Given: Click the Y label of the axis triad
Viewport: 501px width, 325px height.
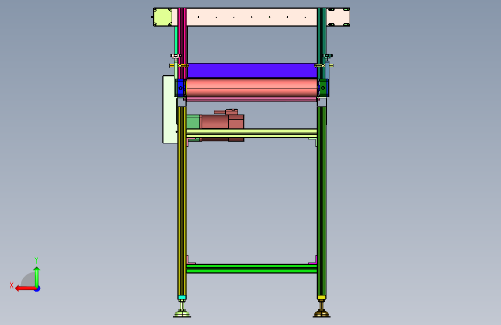Looking at the screenshot, I should point(36,260).
